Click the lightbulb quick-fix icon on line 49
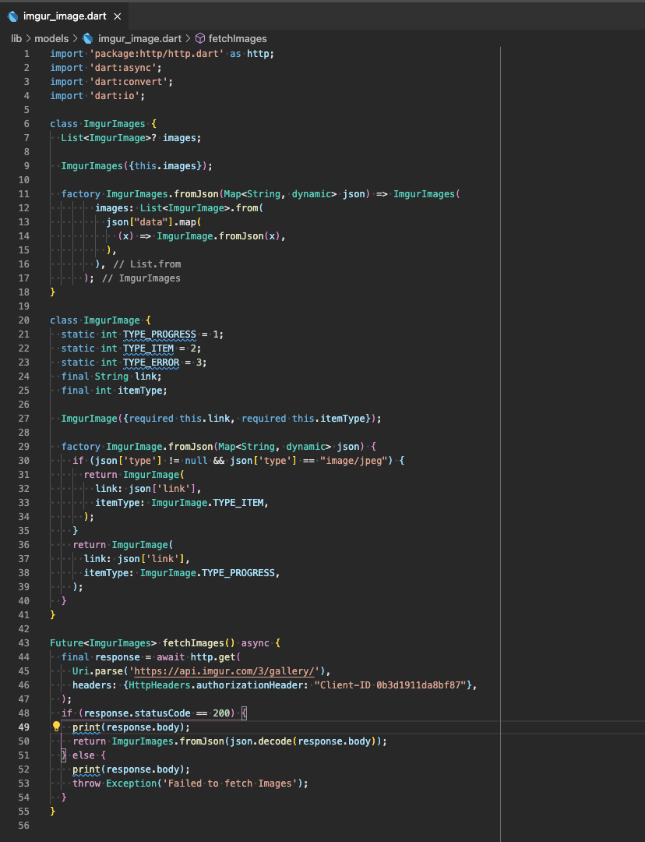 [56, 727]
